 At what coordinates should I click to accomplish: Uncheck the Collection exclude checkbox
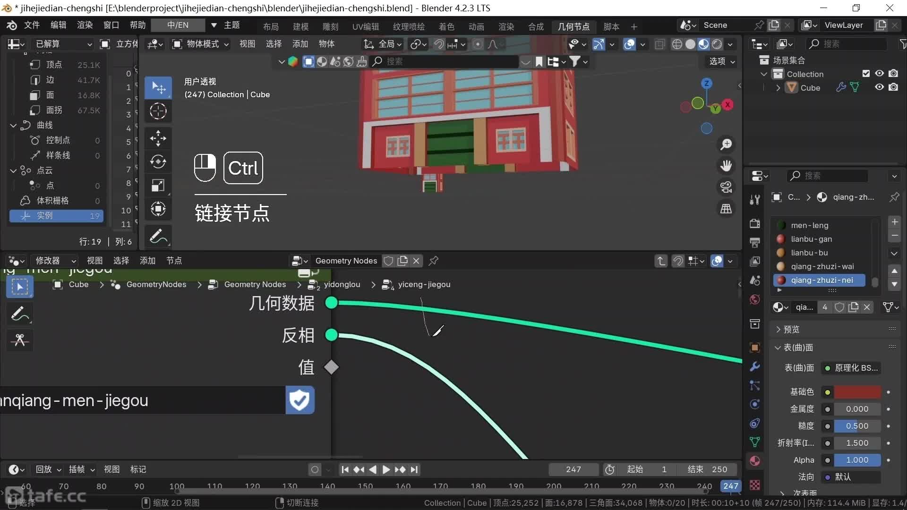pyautogui.click(x=866, y=74)
